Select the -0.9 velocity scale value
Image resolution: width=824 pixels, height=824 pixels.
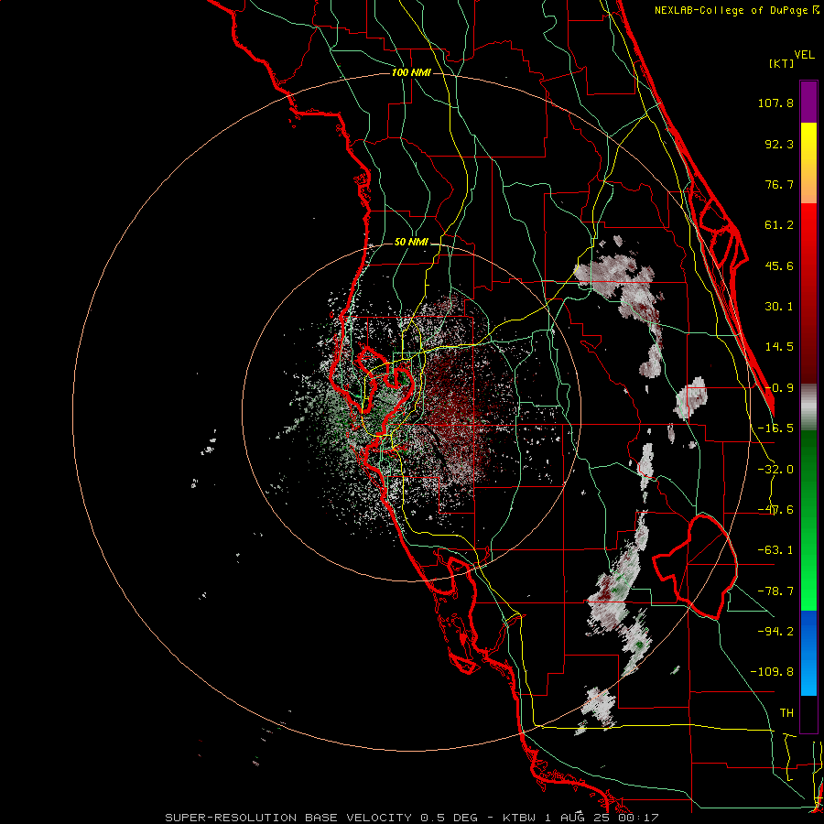coord(779,388)
